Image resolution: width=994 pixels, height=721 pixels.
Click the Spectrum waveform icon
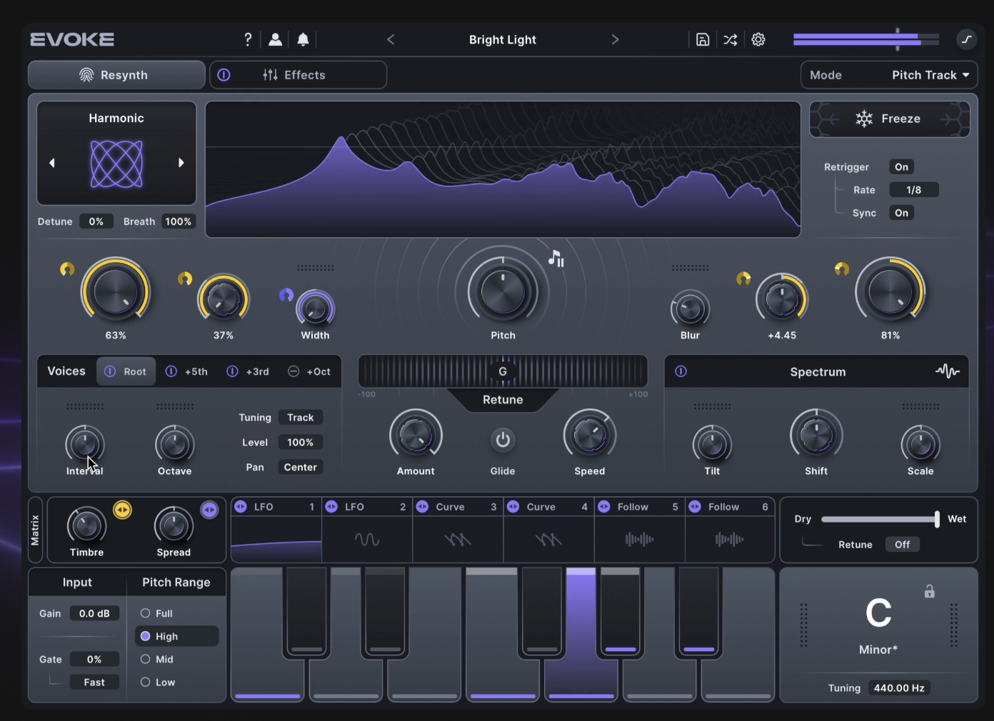948,371
